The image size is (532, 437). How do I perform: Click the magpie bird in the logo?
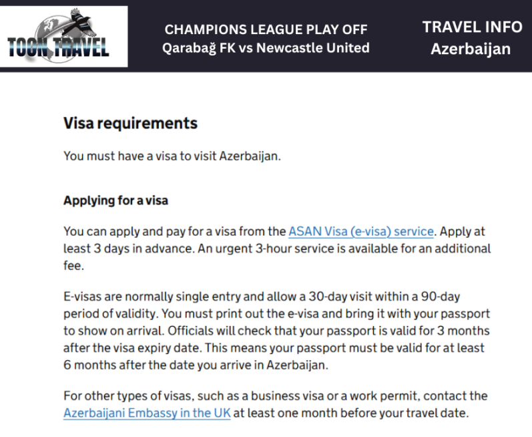pos(80,24)
